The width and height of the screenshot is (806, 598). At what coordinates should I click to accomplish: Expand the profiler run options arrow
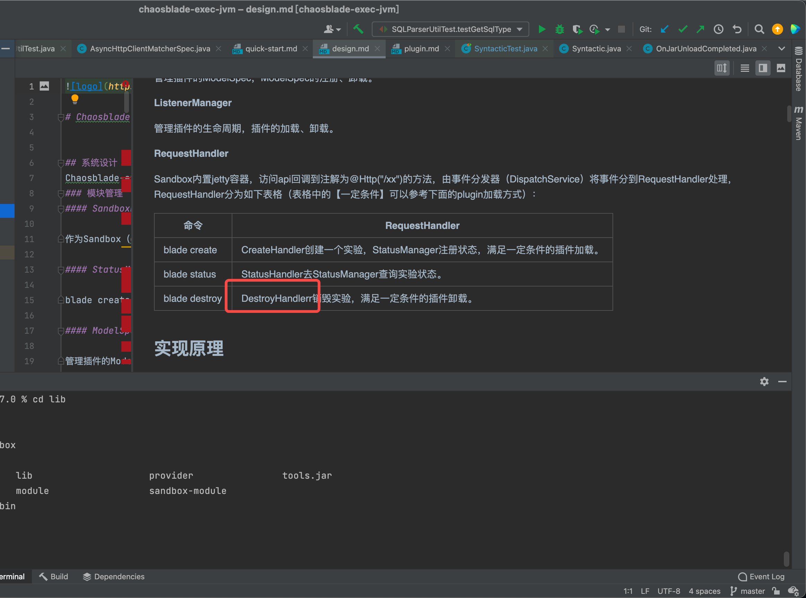tap(607, 30)
